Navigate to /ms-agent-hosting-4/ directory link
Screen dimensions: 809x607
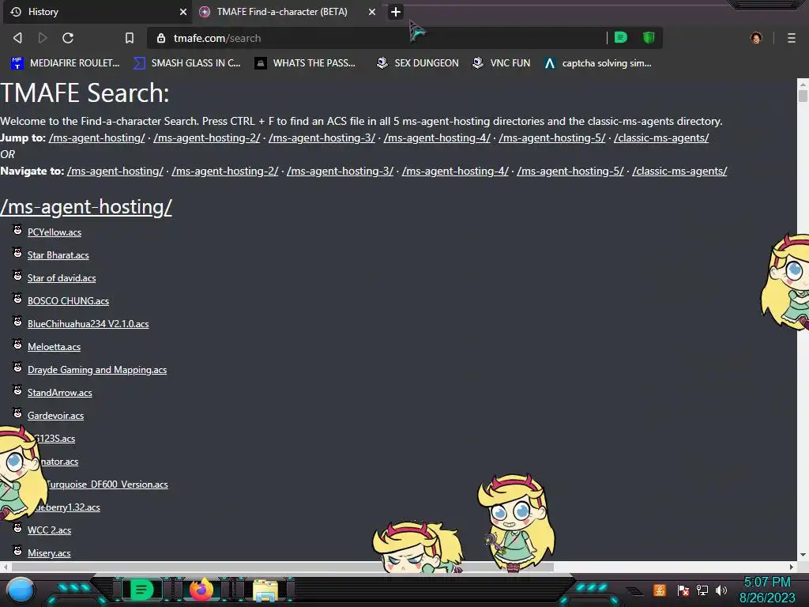tap(455, 171)
